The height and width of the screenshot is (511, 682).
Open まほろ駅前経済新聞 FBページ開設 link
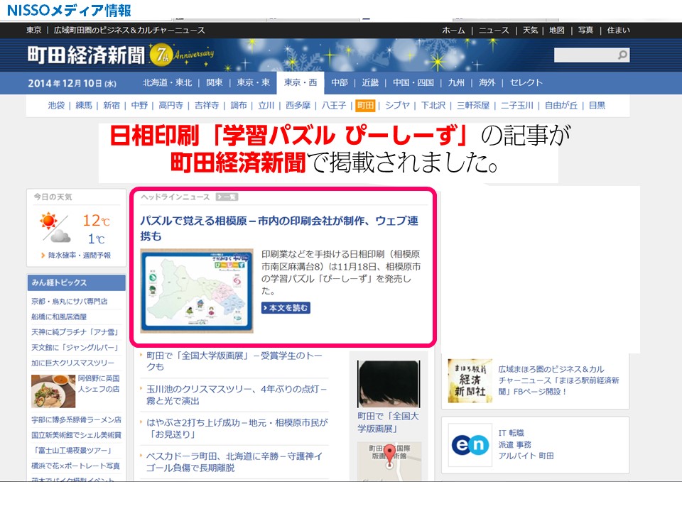[558, 380]
